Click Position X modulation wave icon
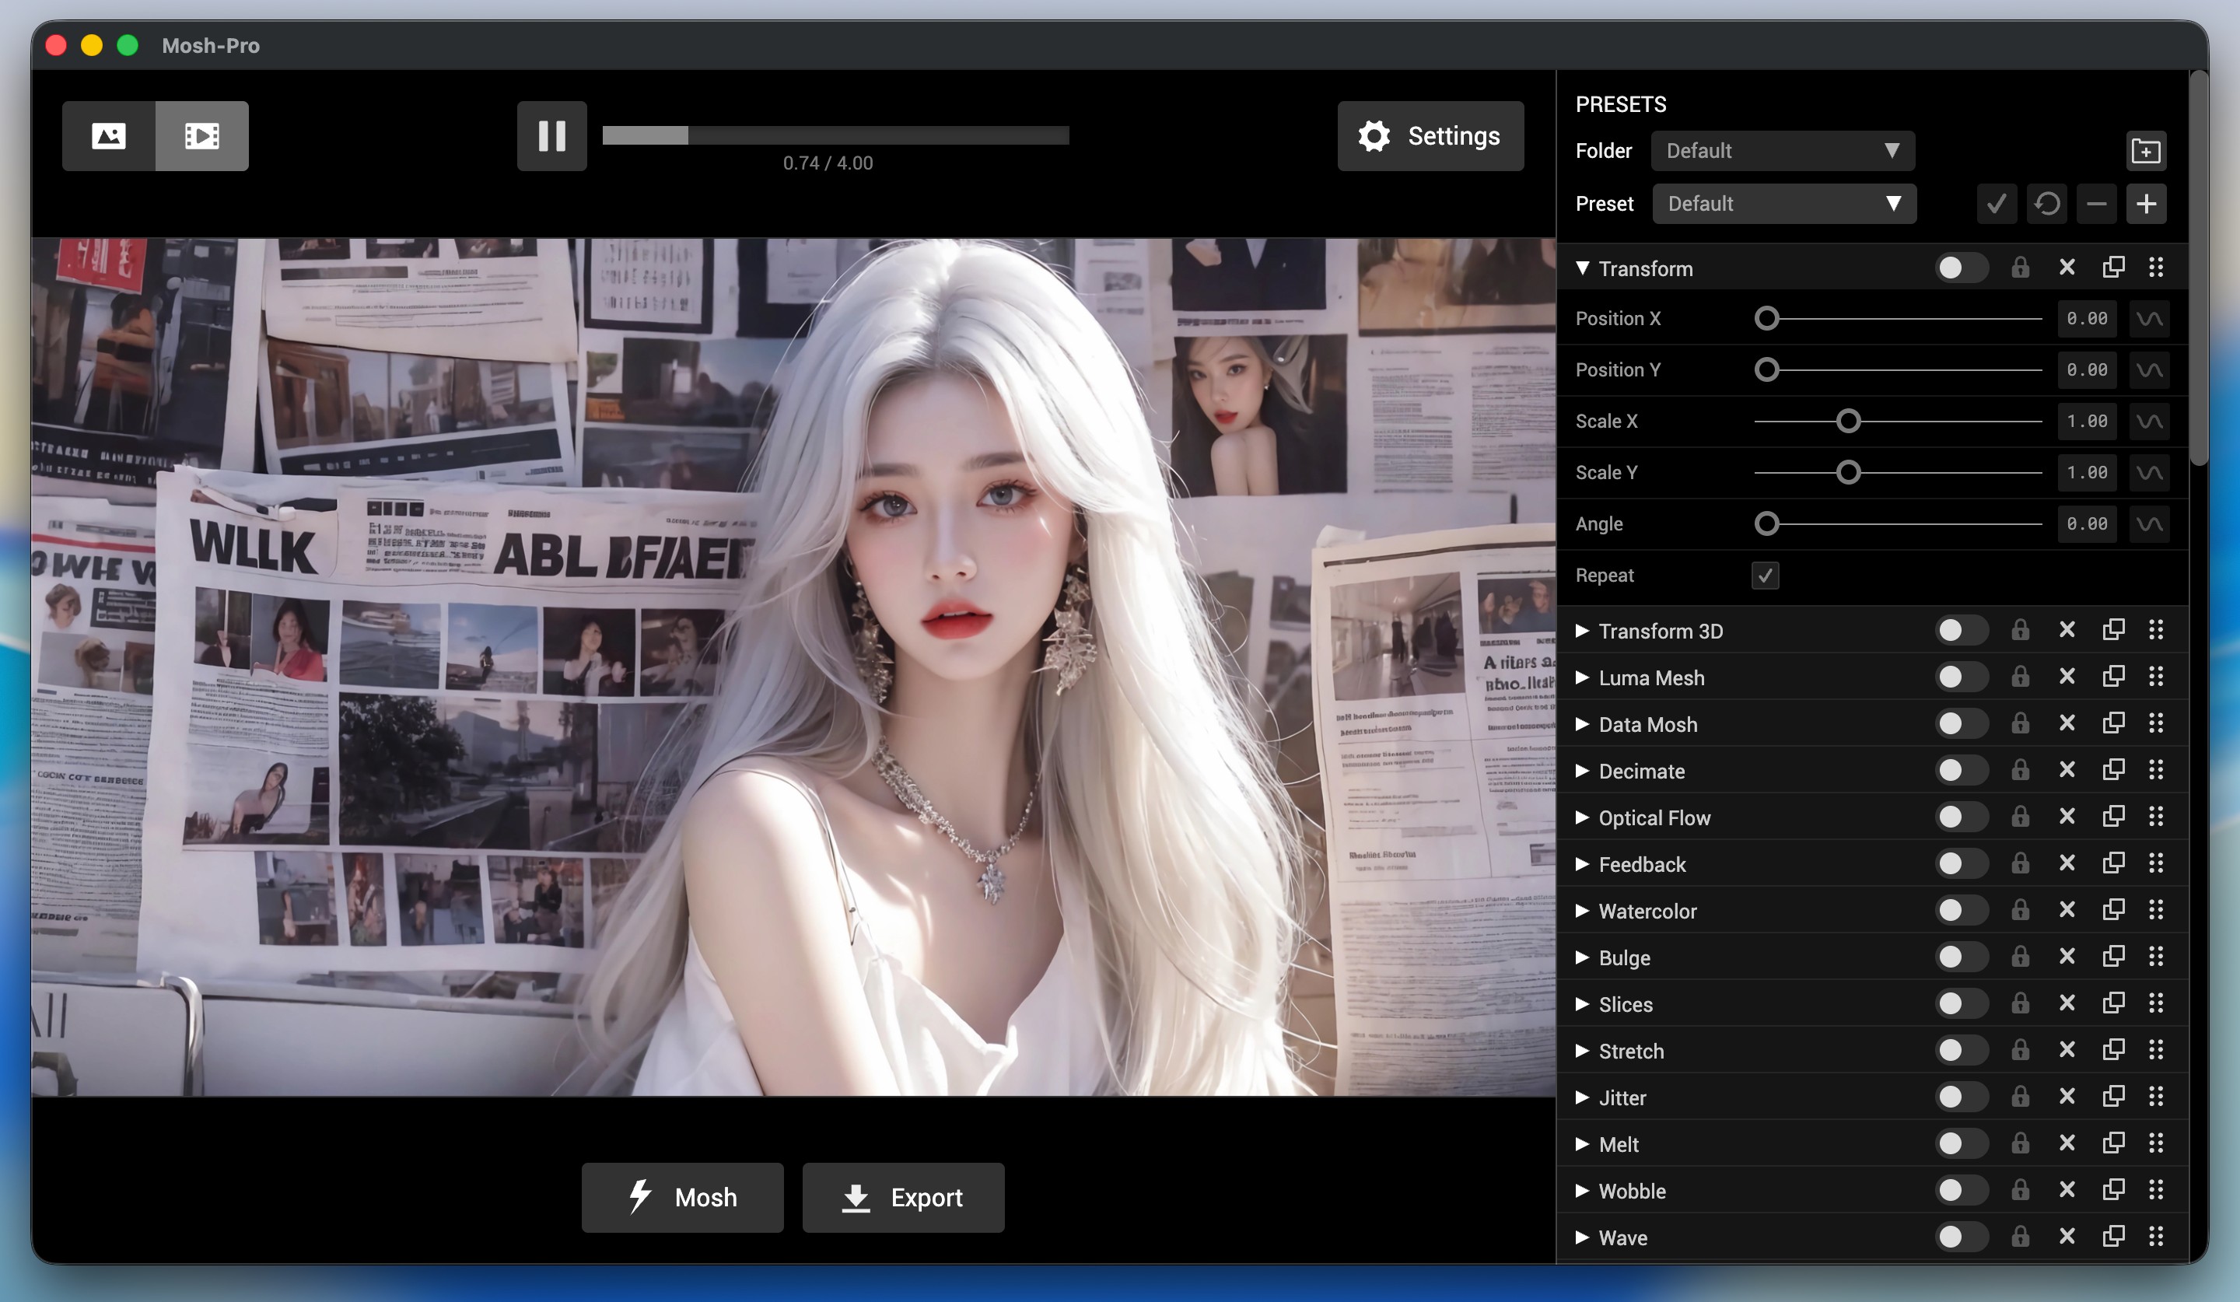This screenshot has width=2240, height=1302. click(x=2149, y=319)
